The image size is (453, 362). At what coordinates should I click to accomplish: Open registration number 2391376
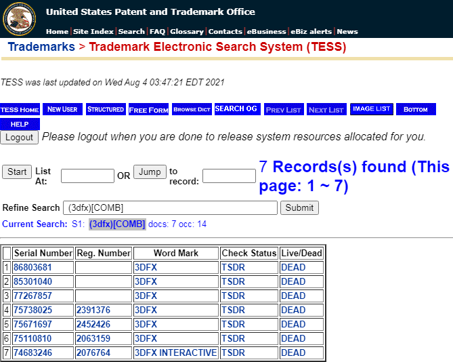(x=93, y=310)
